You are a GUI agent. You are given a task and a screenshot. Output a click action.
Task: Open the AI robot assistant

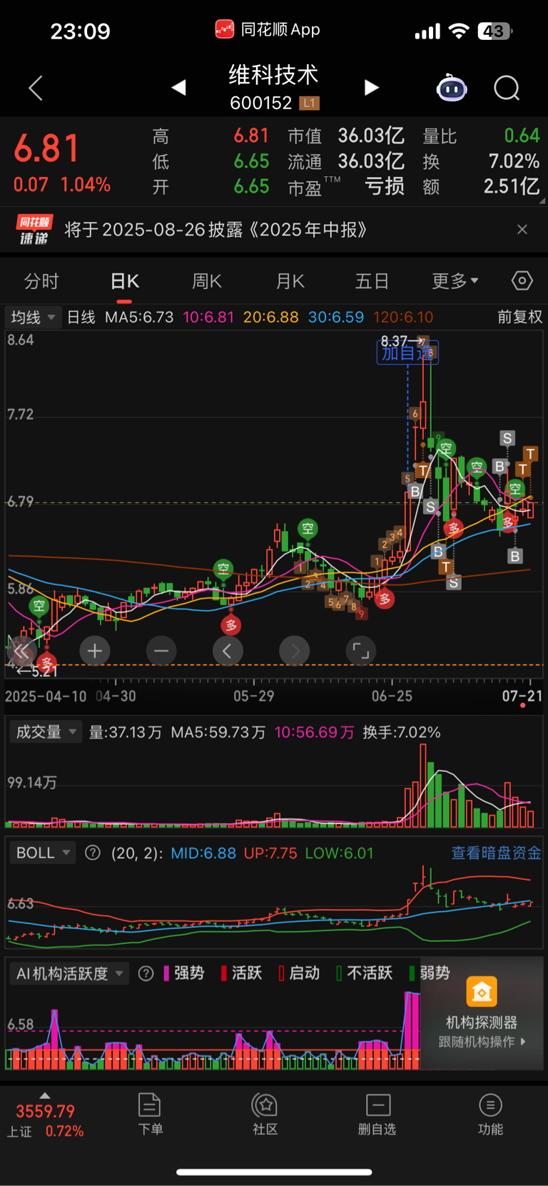pyautogui.click(x=452, y=88)
